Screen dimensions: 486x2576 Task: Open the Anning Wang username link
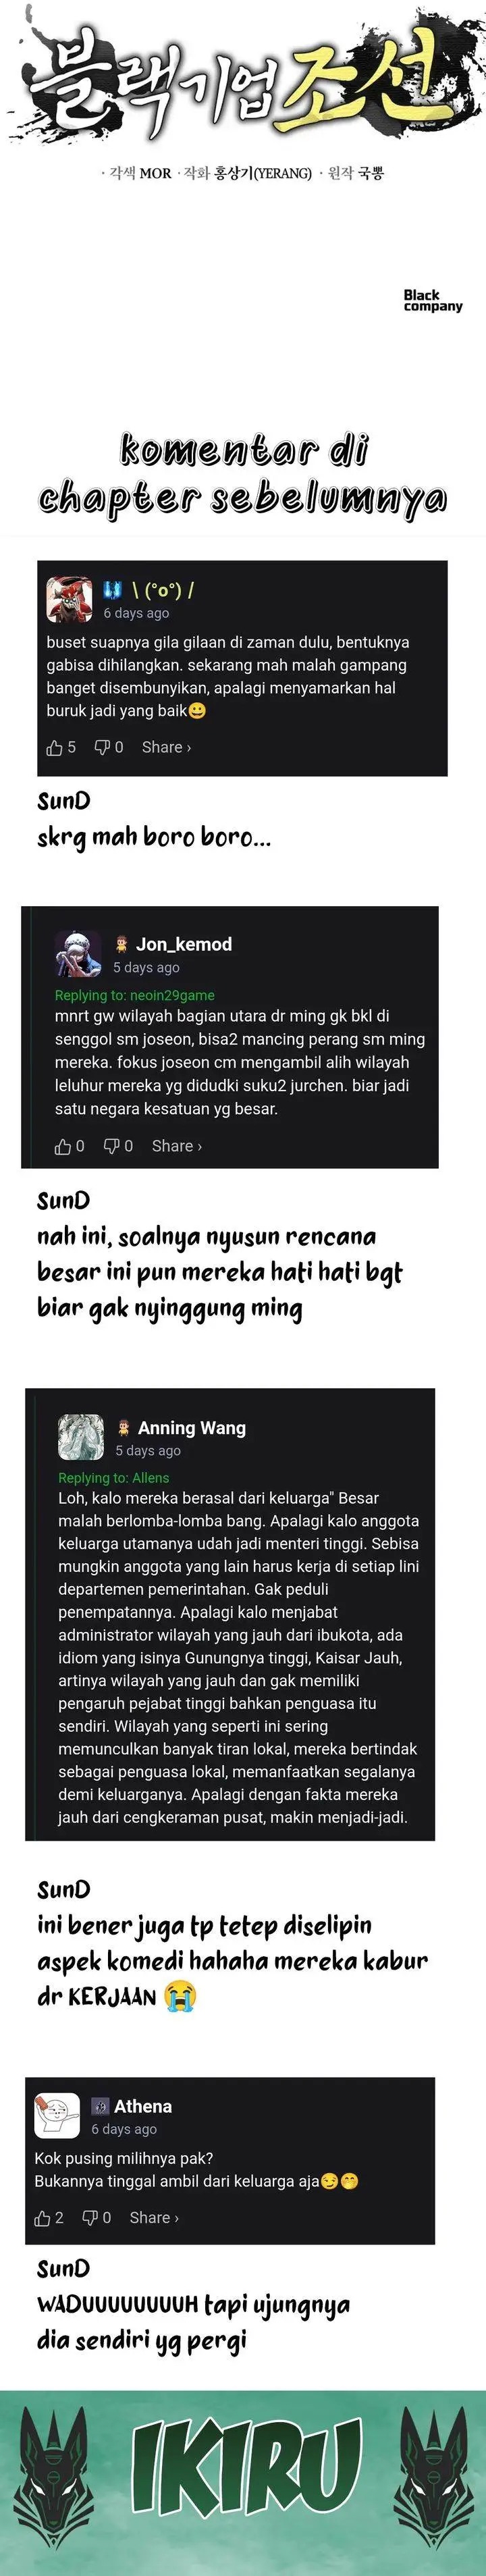192,1428
